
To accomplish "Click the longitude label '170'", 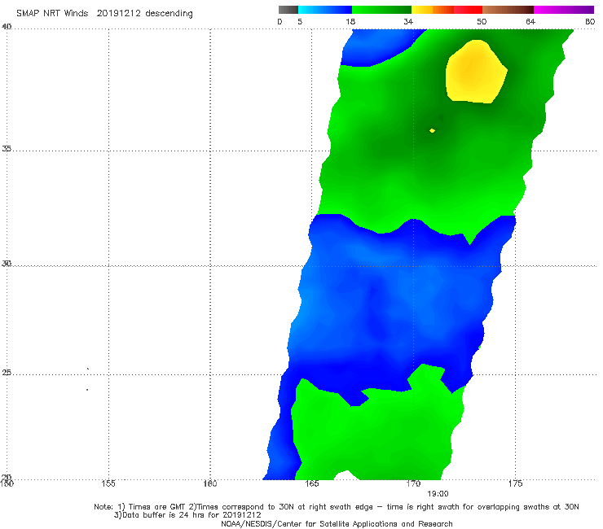I will click(413, 483).
